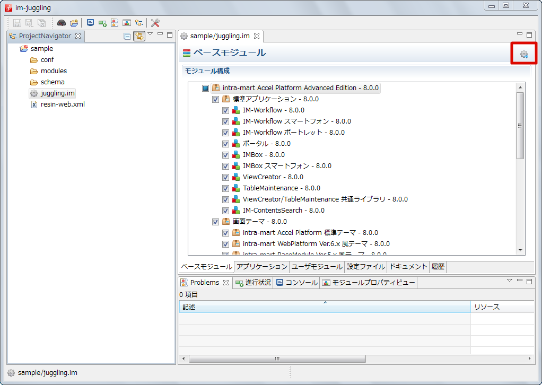542x385 pixels.
Task: Switch to the アプリケーション tab
Action: [261, 267]
